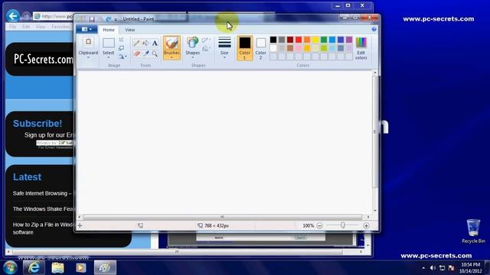The height and width of the screenshot is (275, 490).
Task: Select the Text tool (letter A)
Action: [155, 44]
